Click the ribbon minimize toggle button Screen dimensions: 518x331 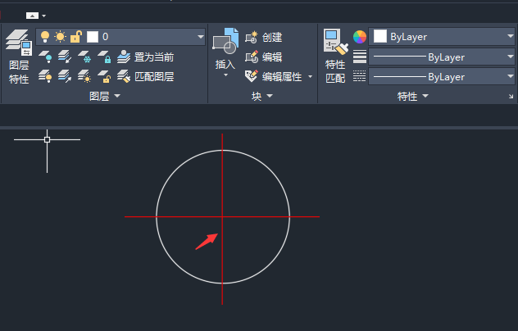[33, 16]
